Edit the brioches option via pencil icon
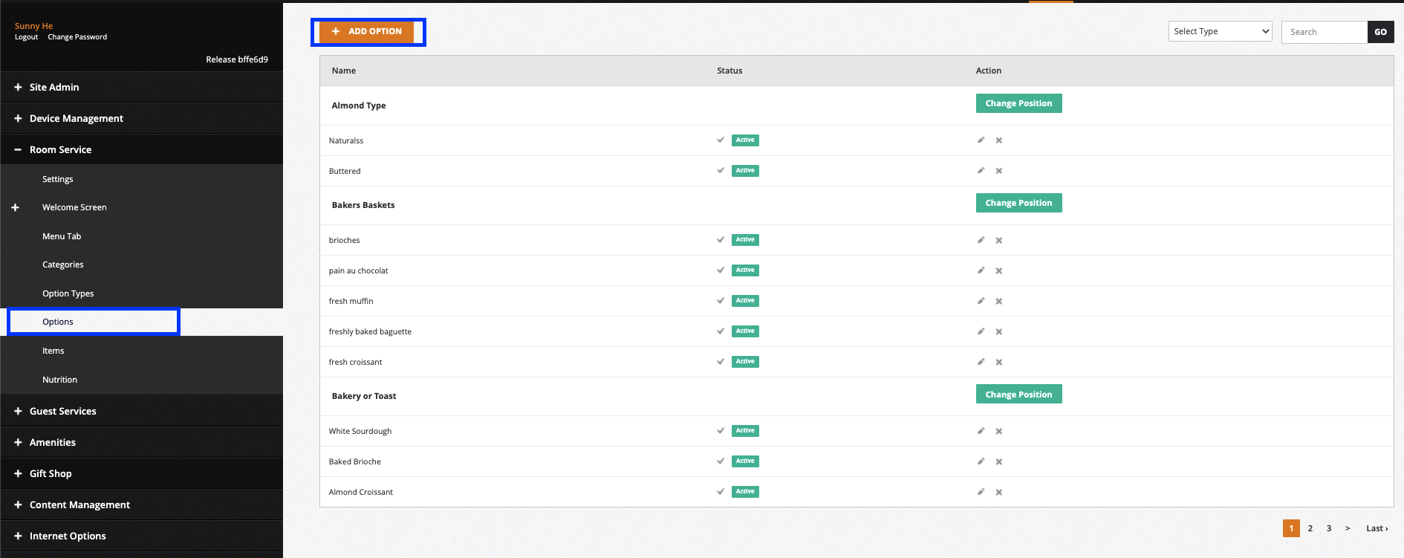Screen dimensions: 1404x558 981,240
